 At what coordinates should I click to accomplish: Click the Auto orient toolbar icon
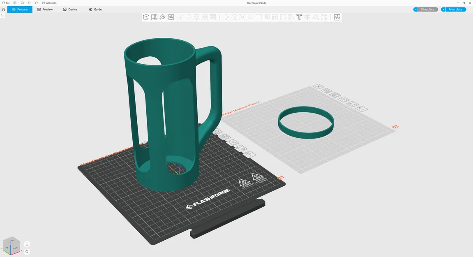[162, 17]
